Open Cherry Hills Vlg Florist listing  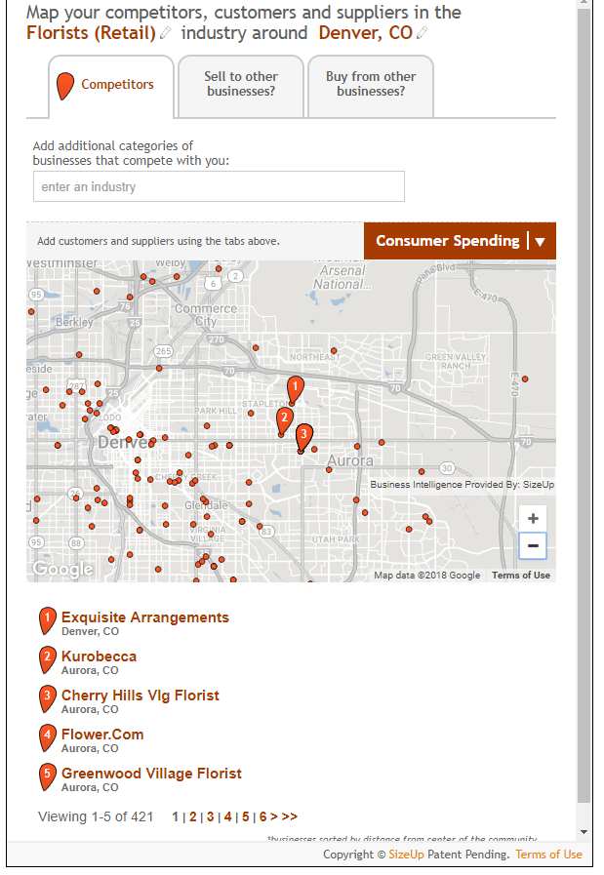[x=140, y=696]
